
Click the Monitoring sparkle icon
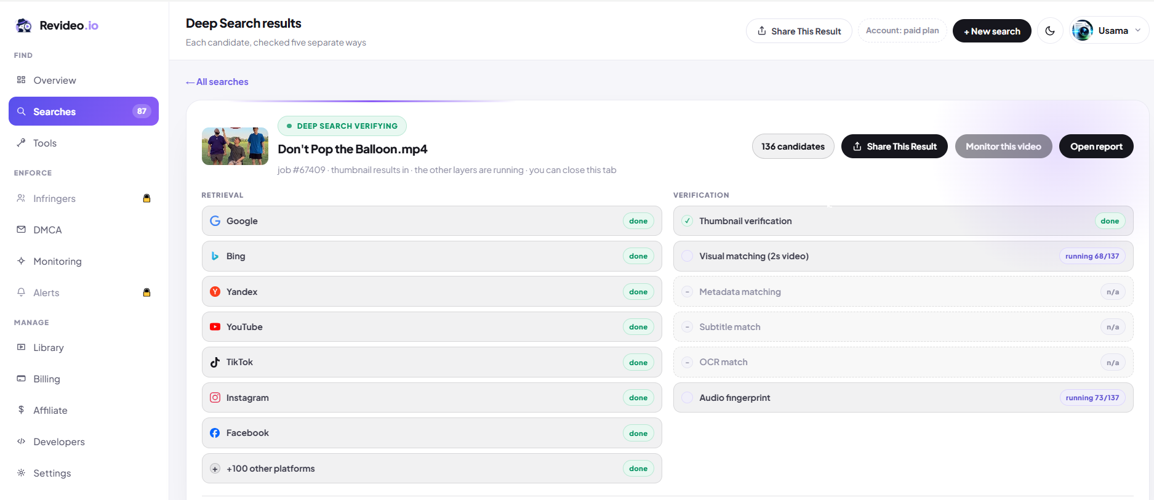pos(21,260)
